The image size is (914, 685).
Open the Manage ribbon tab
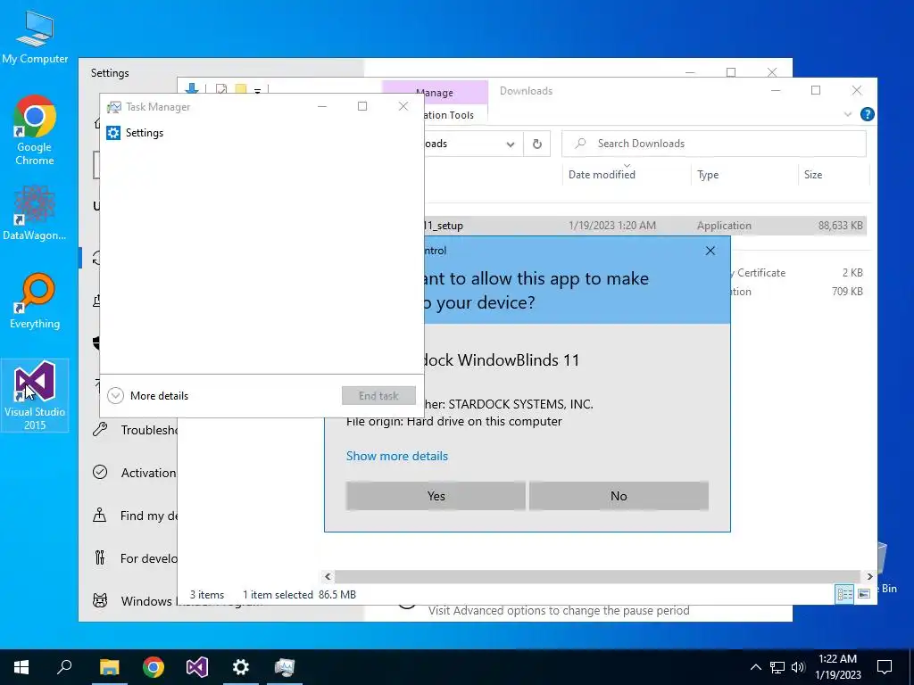(x=435, y=93)
